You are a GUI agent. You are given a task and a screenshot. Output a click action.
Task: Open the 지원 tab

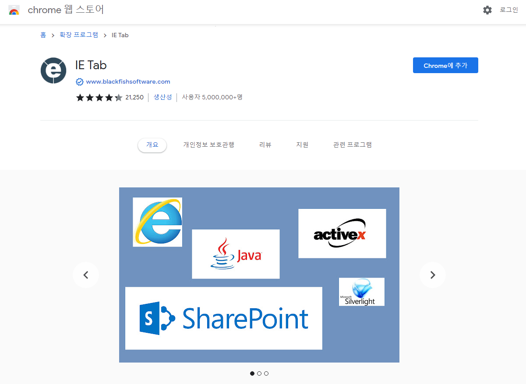(x=302, y=145)
